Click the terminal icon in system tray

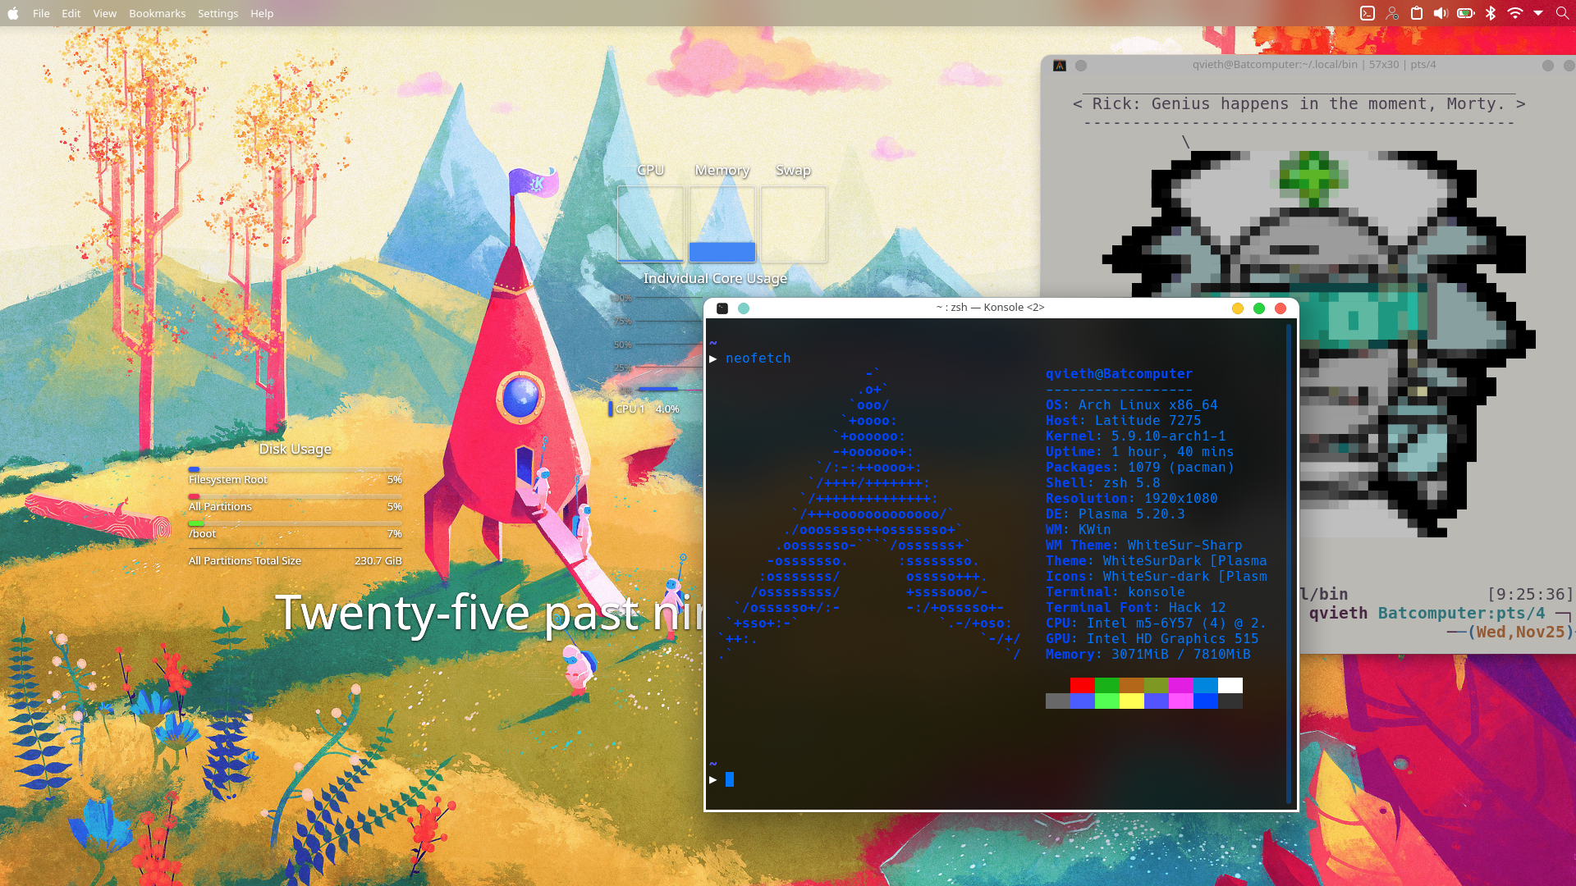(x=1368, y=13)
